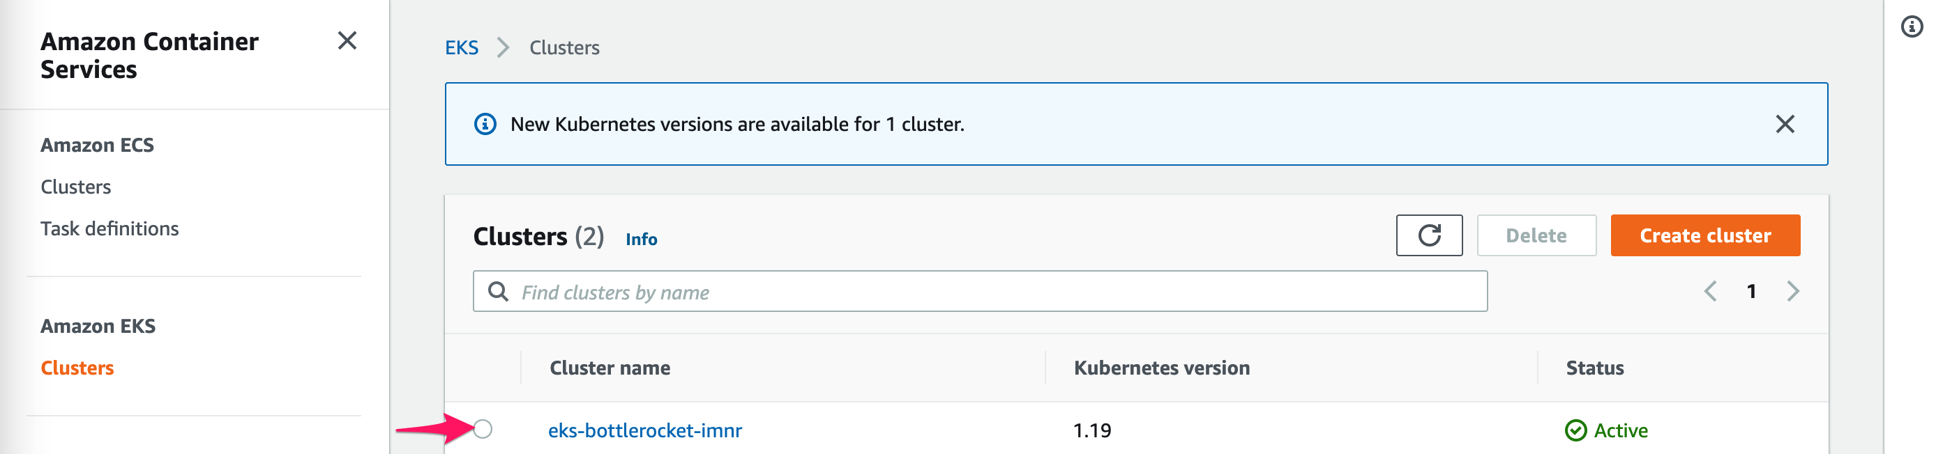Open the Info link beside Clusters

641,240
